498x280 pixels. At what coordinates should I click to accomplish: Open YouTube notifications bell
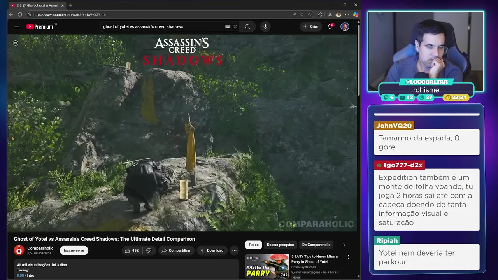click(330, 26)
